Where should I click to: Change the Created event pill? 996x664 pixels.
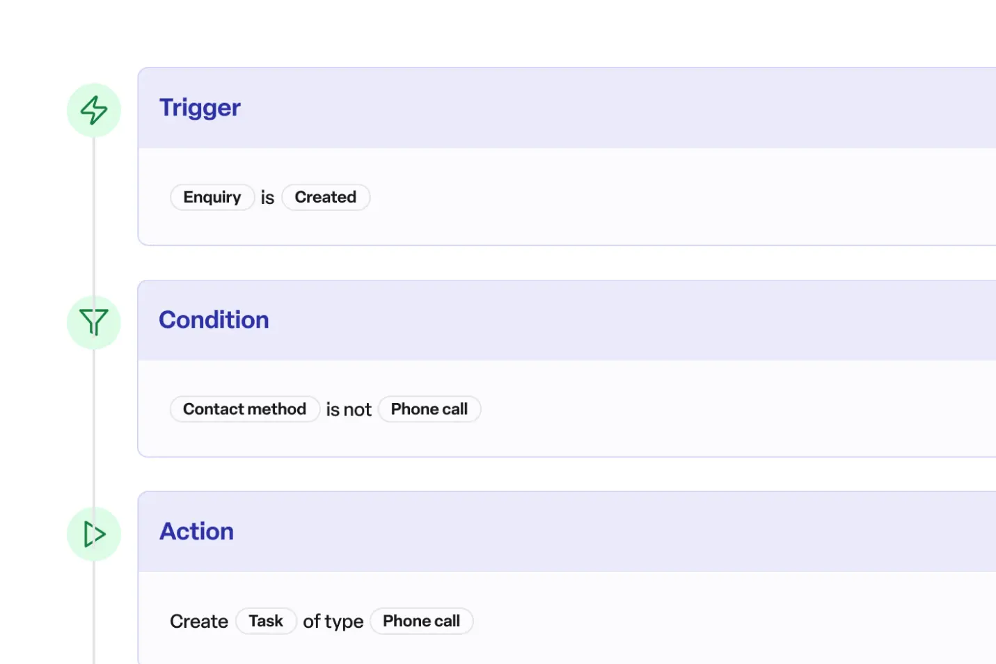pos(326,197)
